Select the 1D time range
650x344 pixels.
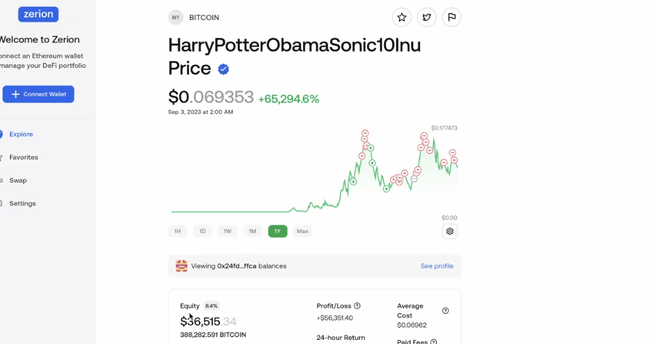(x=203, y=231)
